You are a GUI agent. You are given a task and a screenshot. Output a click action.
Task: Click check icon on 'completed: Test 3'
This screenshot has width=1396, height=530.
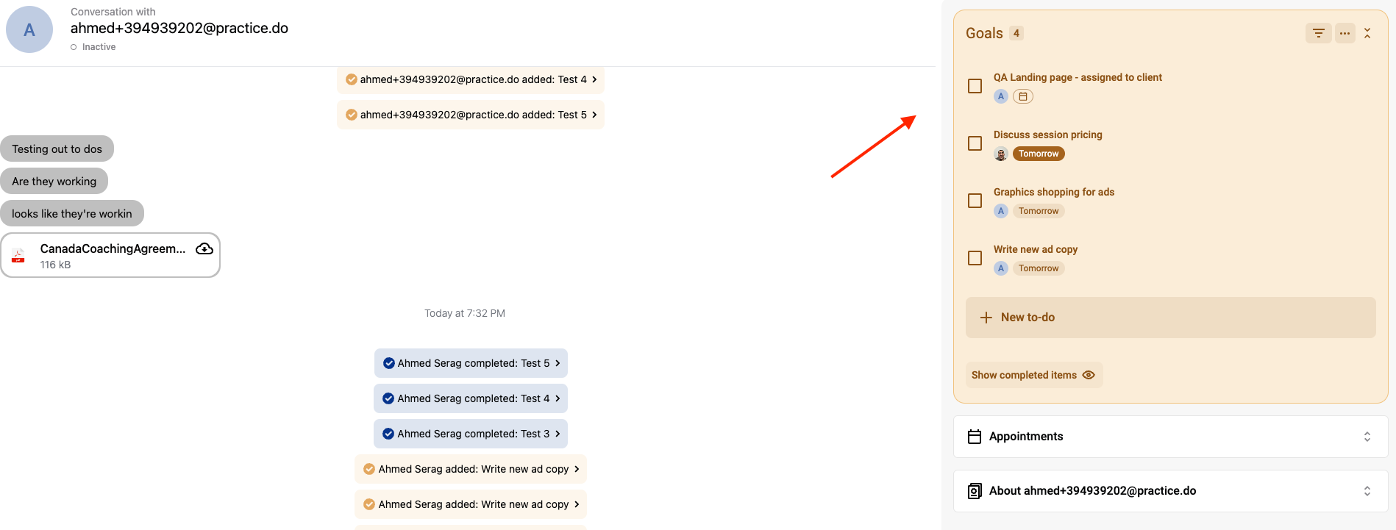[388, 434]
